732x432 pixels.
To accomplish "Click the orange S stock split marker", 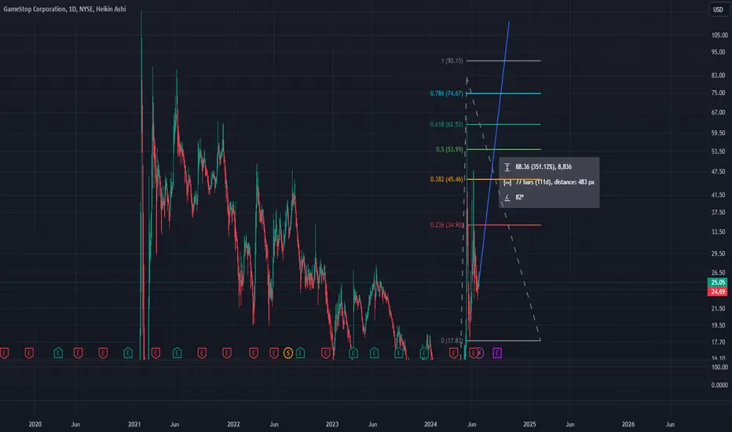I will point(288,353).
